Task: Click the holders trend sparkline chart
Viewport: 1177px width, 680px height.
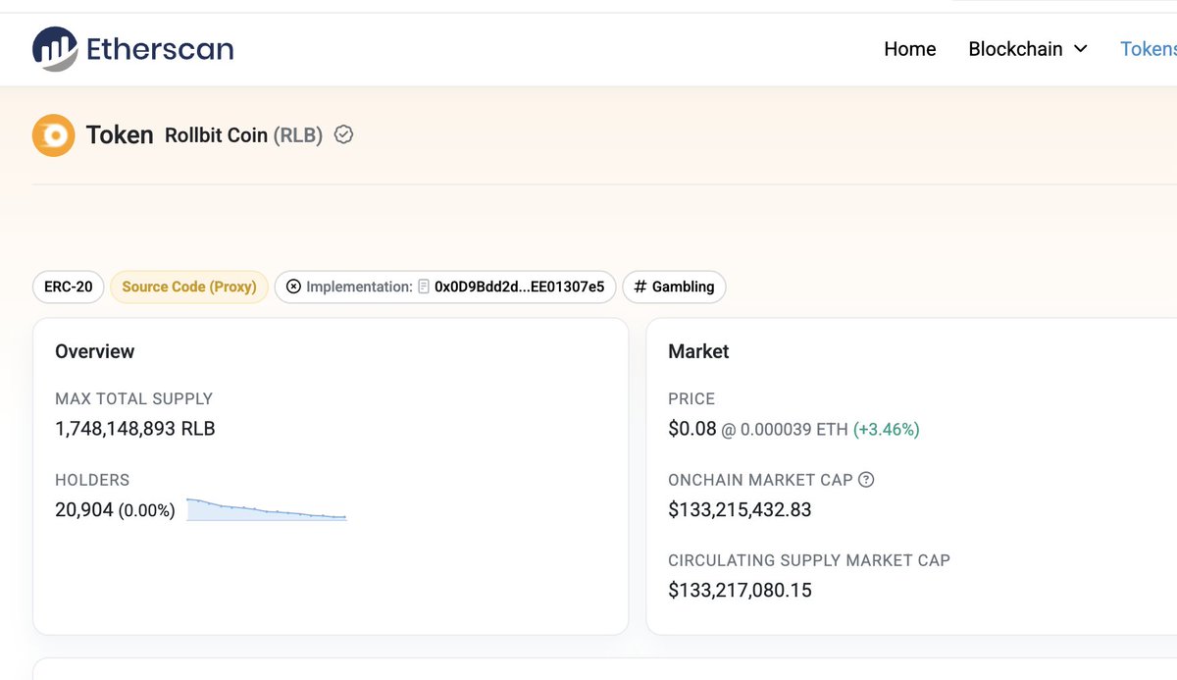Action: 267,509
